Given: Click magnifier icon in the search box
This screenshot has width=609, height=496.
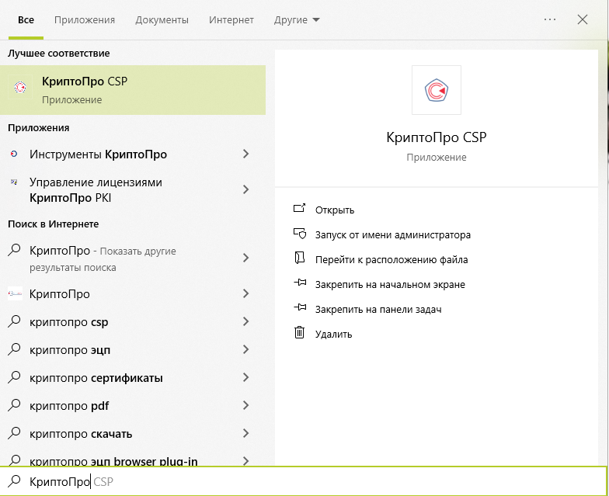Looking at the screenshot, I should pos(14,481).
